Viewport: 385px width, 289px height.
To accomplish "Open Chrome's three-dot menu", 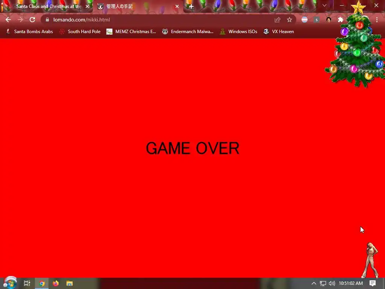I will (377, 20).
